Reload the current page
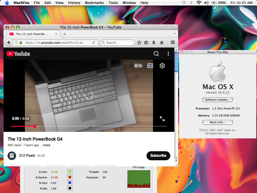This screenshot has width=257, height=193. [x=94, y=43]
